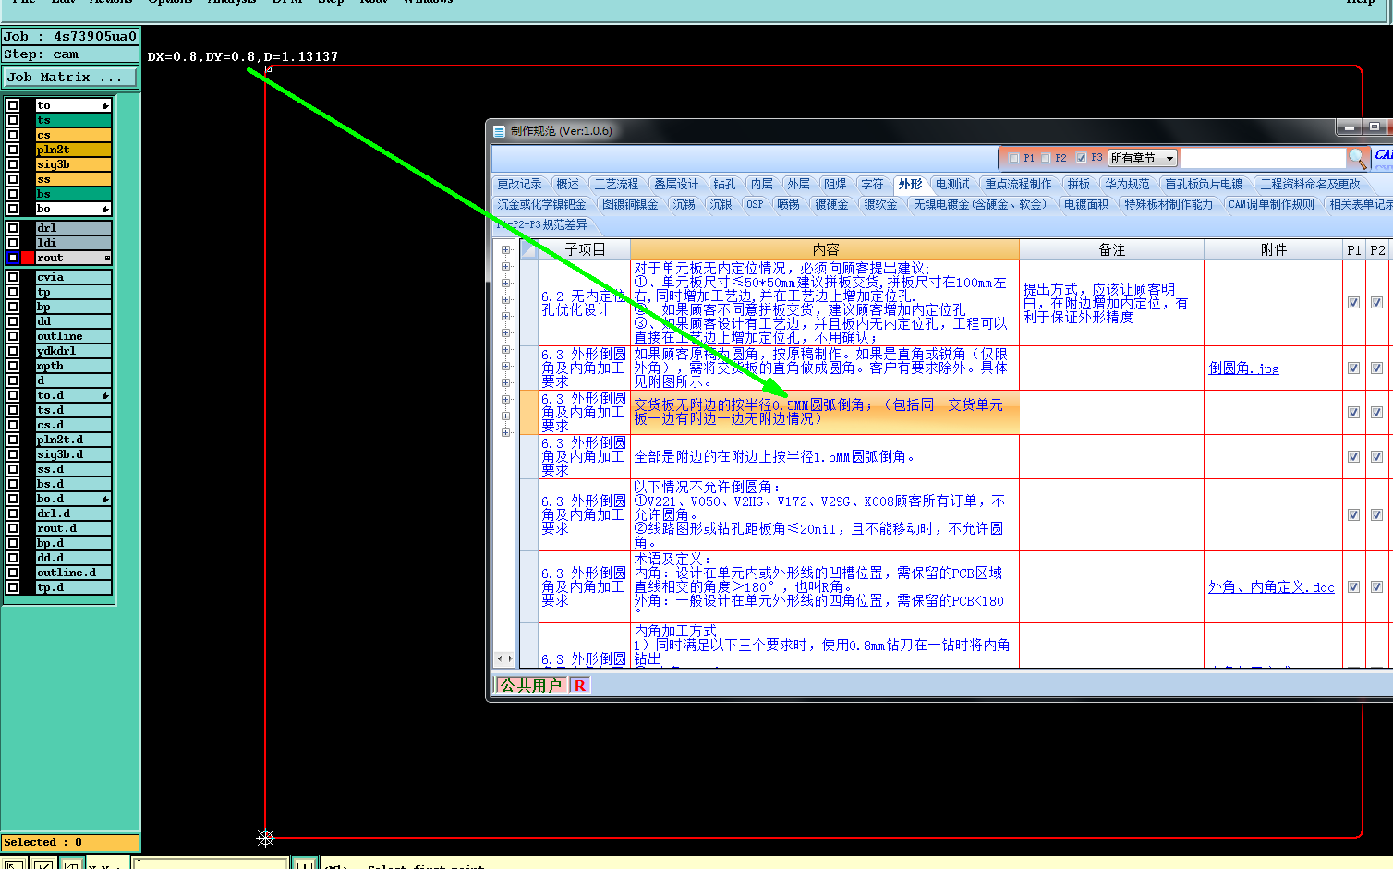Click the 内容 column header
Screen dimensions: 1393x869
825,249
